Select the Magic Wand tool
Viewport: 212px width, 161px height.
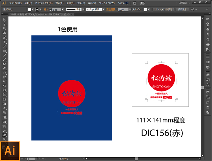(4, 29)
